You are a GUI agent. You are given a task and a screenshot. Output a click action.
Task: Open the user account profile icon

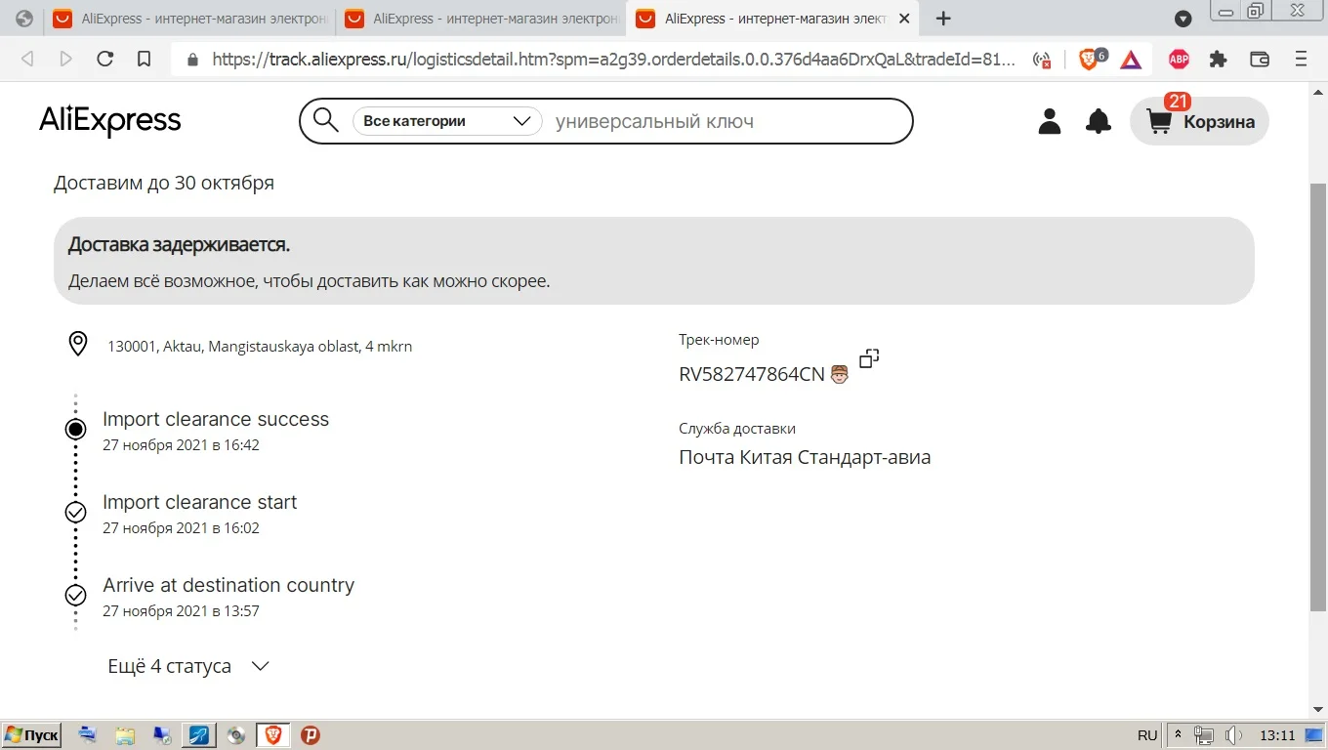coord(1050,121)
